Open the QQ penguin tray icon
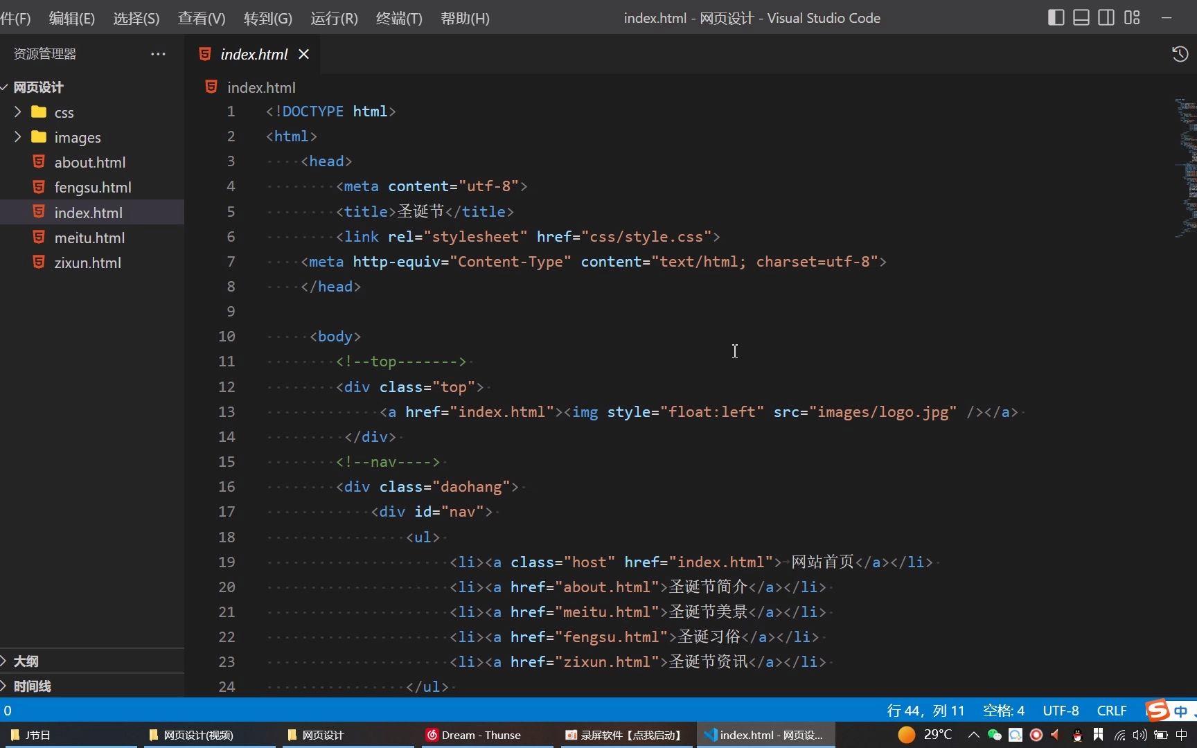The image size is (1197, 748). coord(1077,735)
